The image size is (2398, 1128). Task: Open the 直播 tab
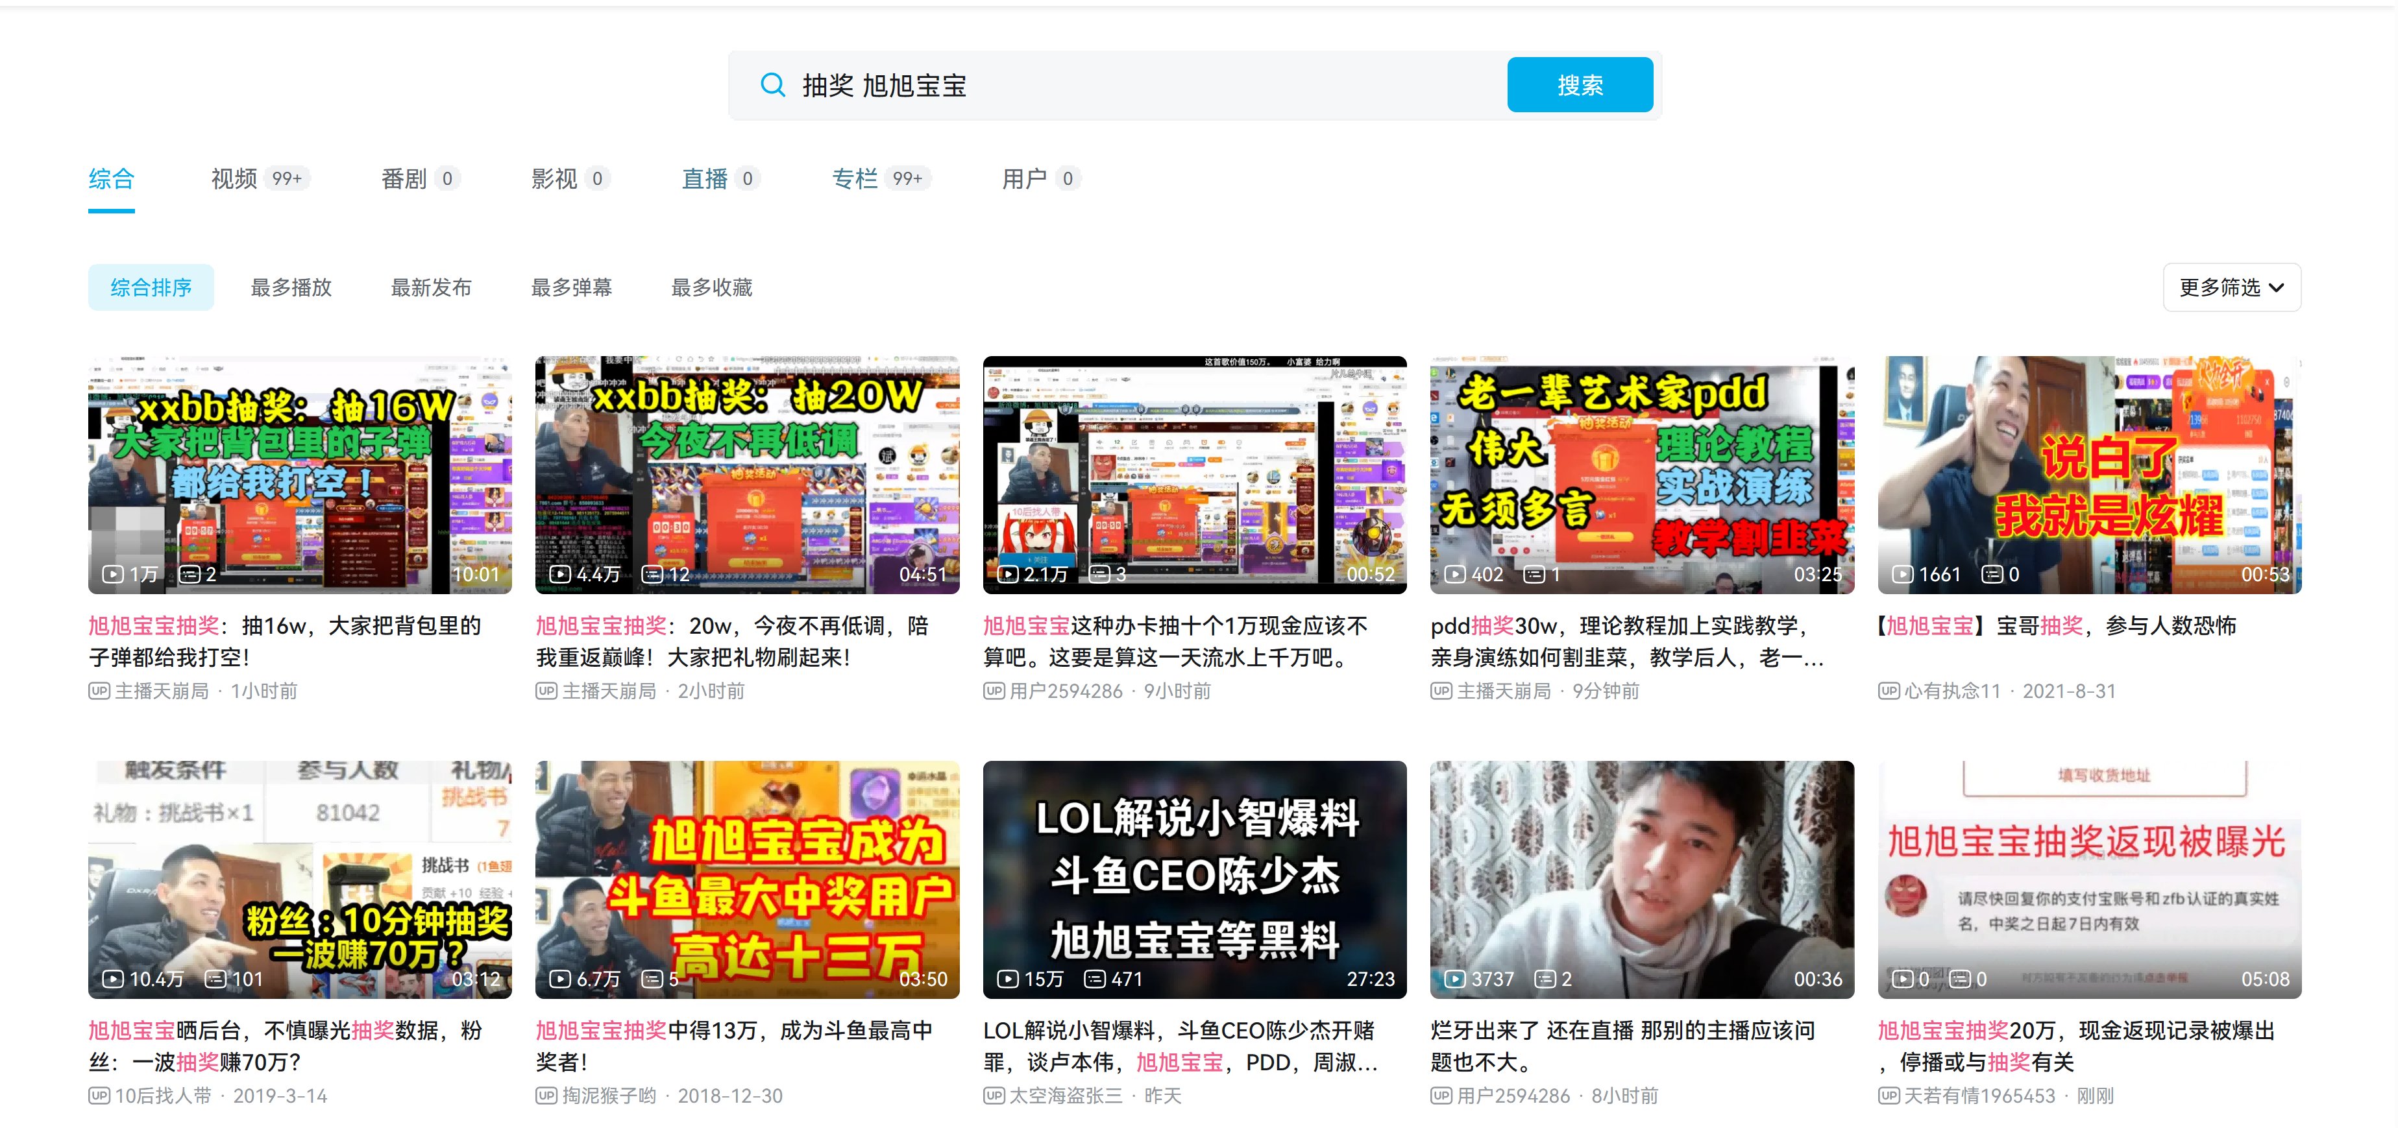[x=720, y=178]
